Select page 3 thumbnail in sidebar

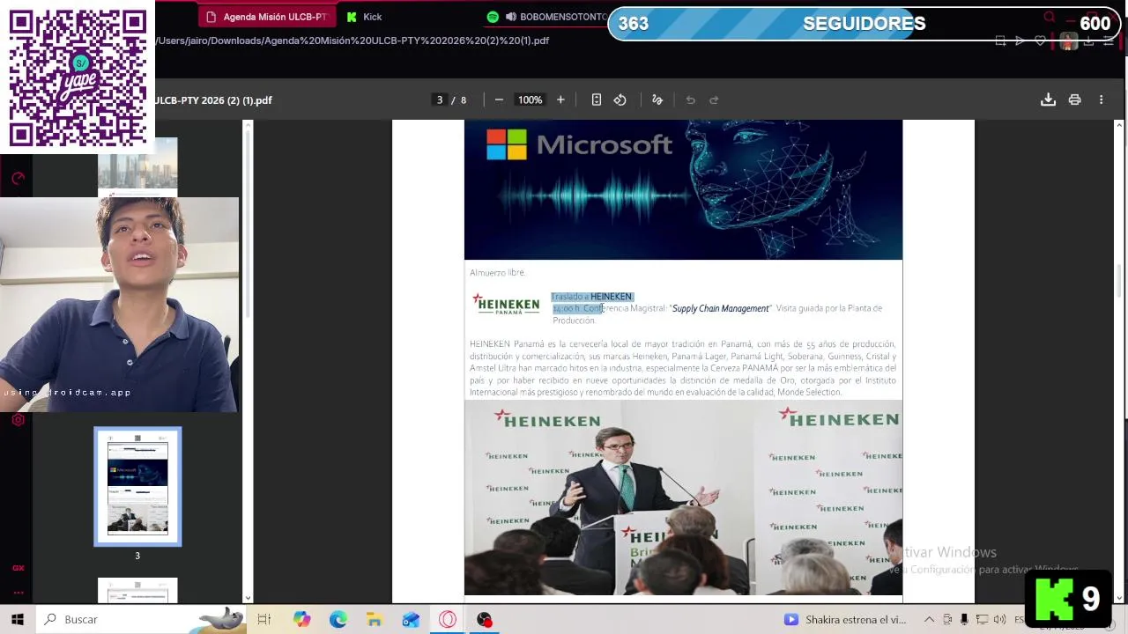point(137,486)
